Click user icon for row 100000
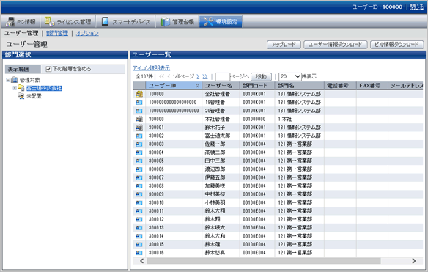The image size is (428, 272). click(x=139, y=95)
